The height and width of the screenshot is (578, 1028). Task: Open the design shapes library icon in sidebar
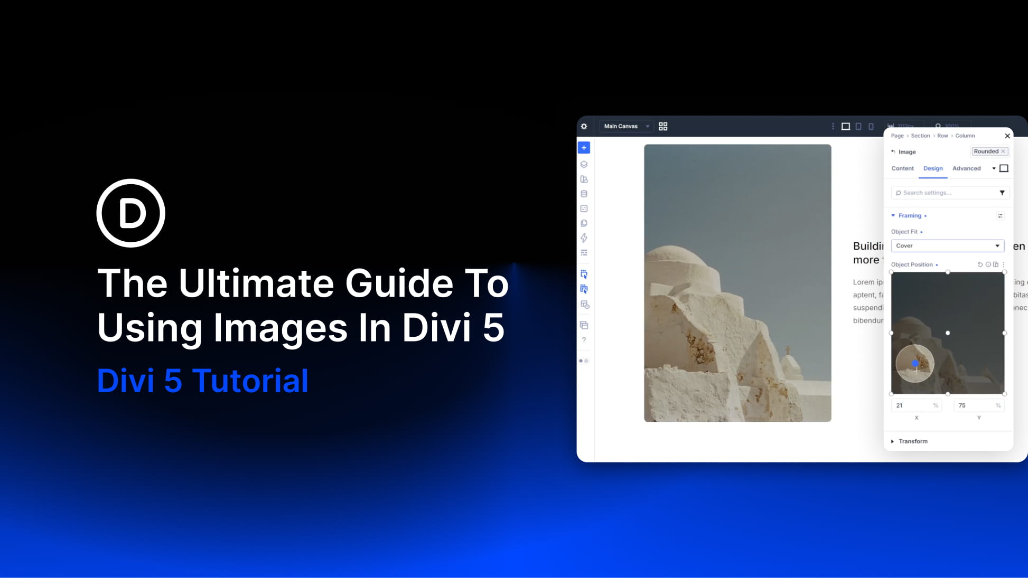(584, 179)
